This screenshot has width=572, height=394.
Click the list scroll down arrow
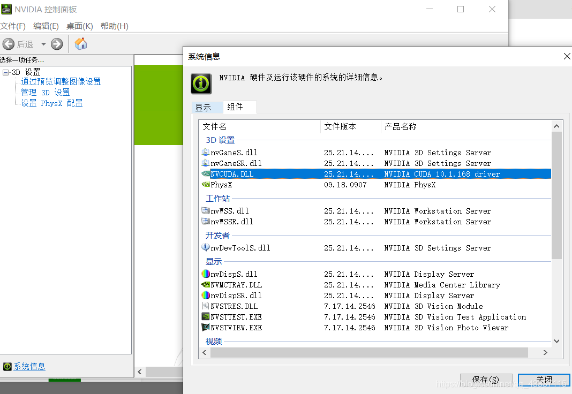(x=556, y=341)
